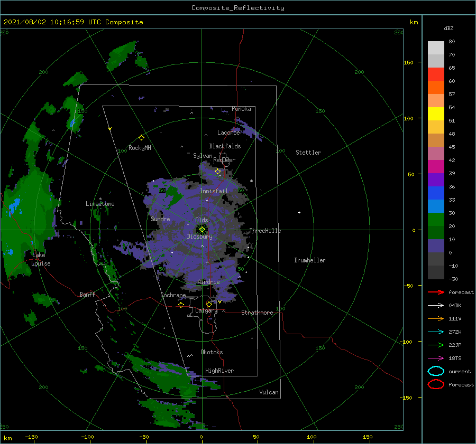The width and height of the screenshot is (476, 444).
Task: Click the Drumheller city label
Action: pyautogui.click(x=310, y=260)
